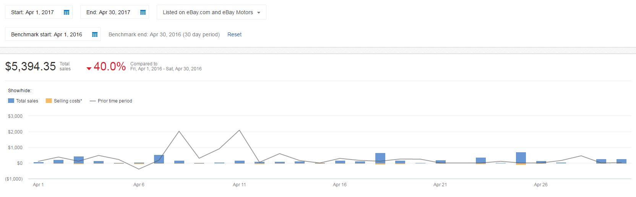Click the tall sales bar near Apr 7
636x197 pixels.
coord(159,159)
